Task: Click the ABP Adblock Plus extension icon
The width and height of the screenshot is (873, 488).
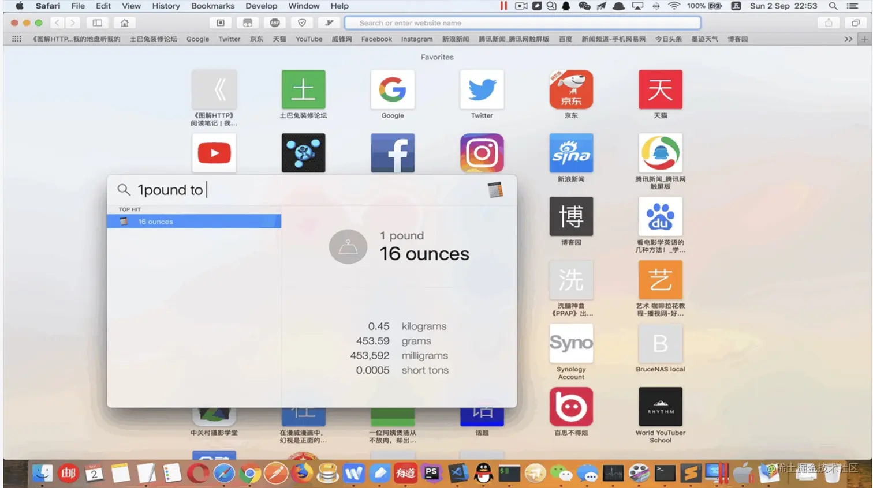Action: [275, 23]
